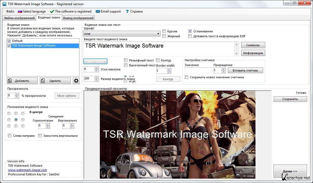This screenshot has width=313, height=183.
Task: Click the Russian flag Select language icon
Action: point(20,11)
